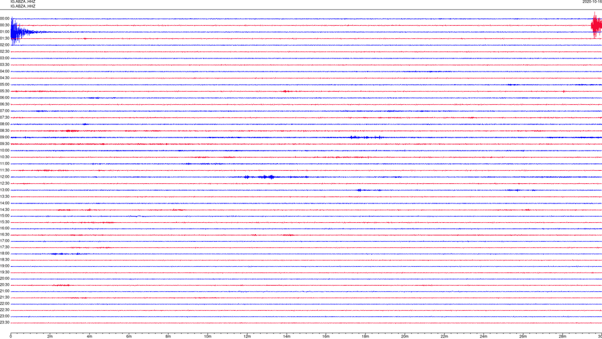This screenshot has width=602, height=339.
Task: Pick the 05:00 time label
Action: pyautogui.click(x=4, y=85)
